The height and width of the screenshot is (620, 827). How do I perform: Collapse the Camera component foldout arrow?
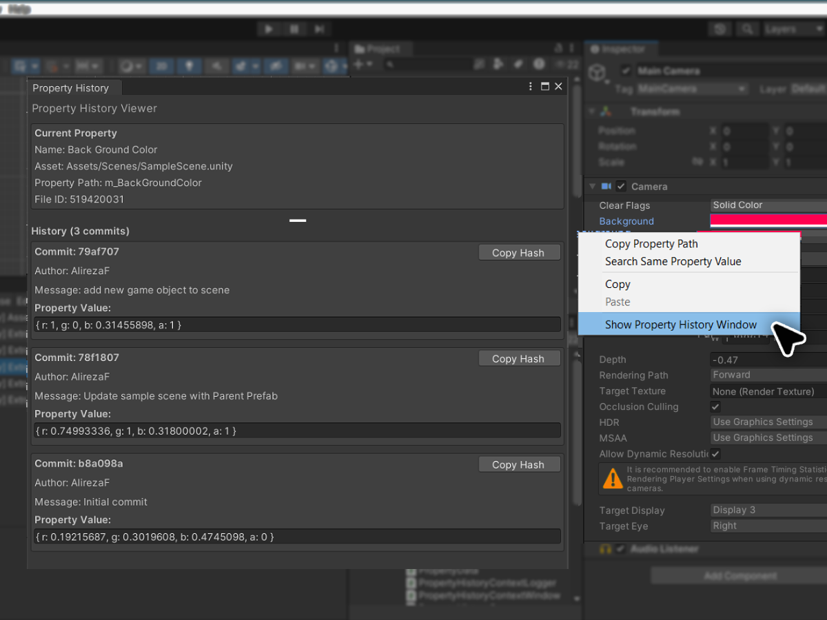(x=591, y=186)
